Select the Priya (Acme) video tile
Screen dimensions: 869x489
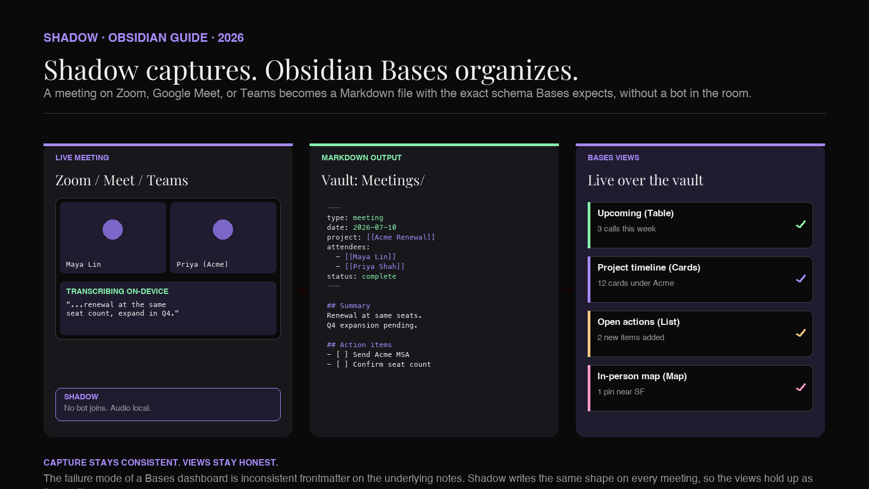point(223,237)
